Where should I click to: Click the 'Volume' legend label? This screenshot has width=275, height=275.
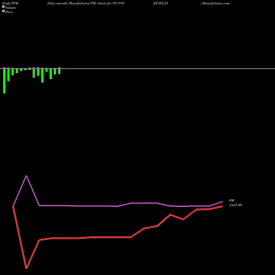[x=10, y=8]
